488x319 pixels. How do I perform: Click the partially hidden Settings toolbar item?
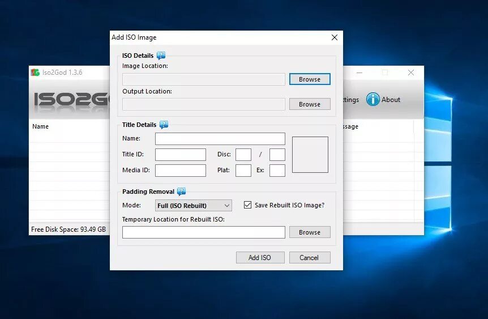(x=351, y=100)
